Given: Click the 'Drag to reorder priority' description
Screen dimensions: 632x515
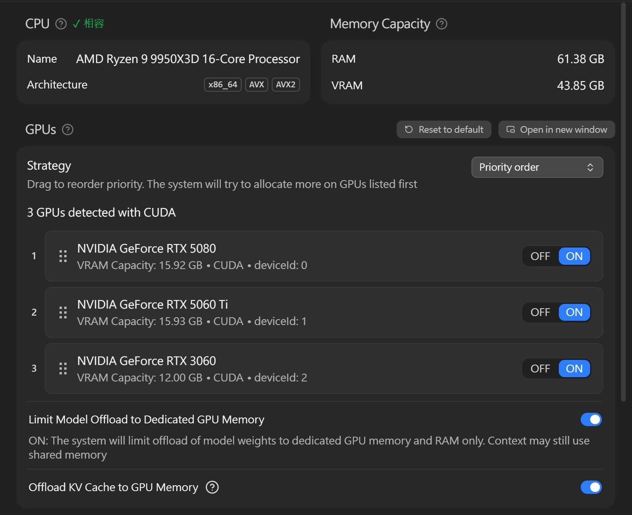Looking at the screenshot, I should [222, 184].
